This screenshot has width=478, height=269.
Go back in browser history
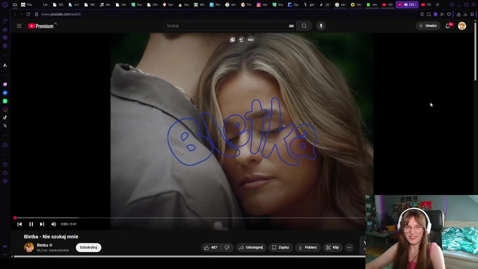15,14
